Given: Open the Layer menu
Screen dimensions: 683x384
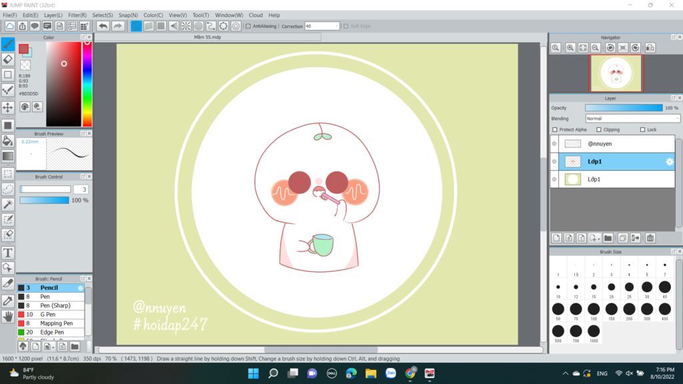Looking at the screenshot, I should [x=53, y=15].
